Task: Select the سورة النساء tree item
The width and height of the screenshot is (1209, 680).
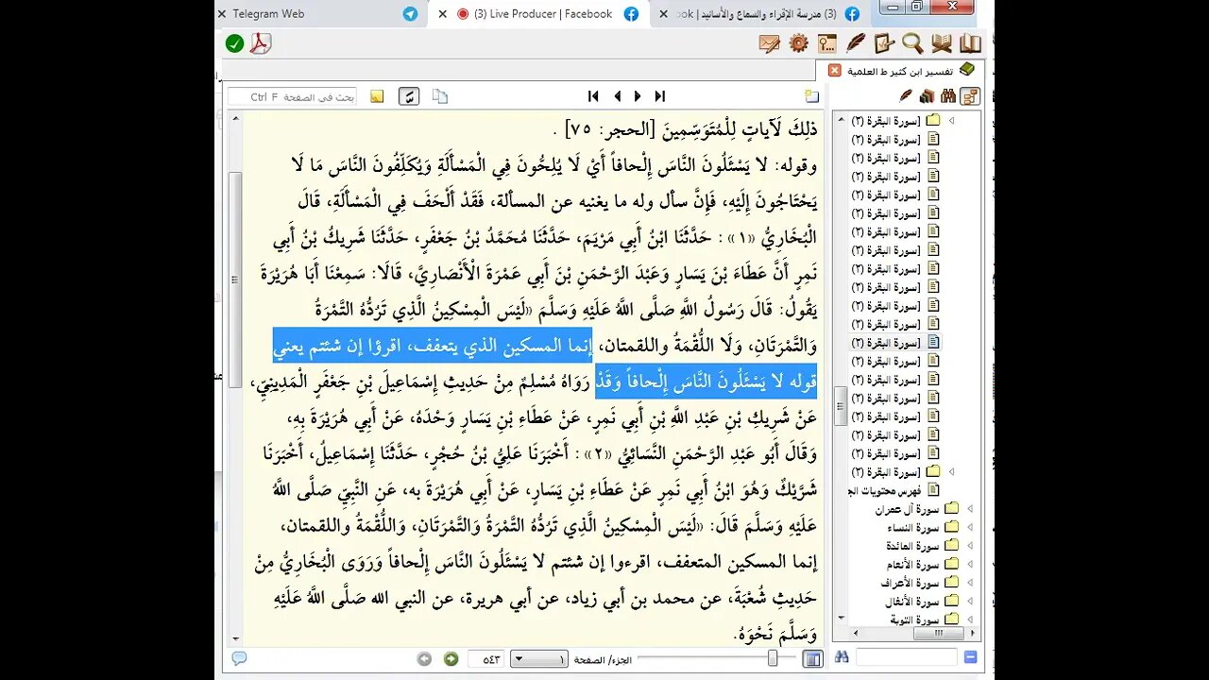Action: [x=914, y=527]
